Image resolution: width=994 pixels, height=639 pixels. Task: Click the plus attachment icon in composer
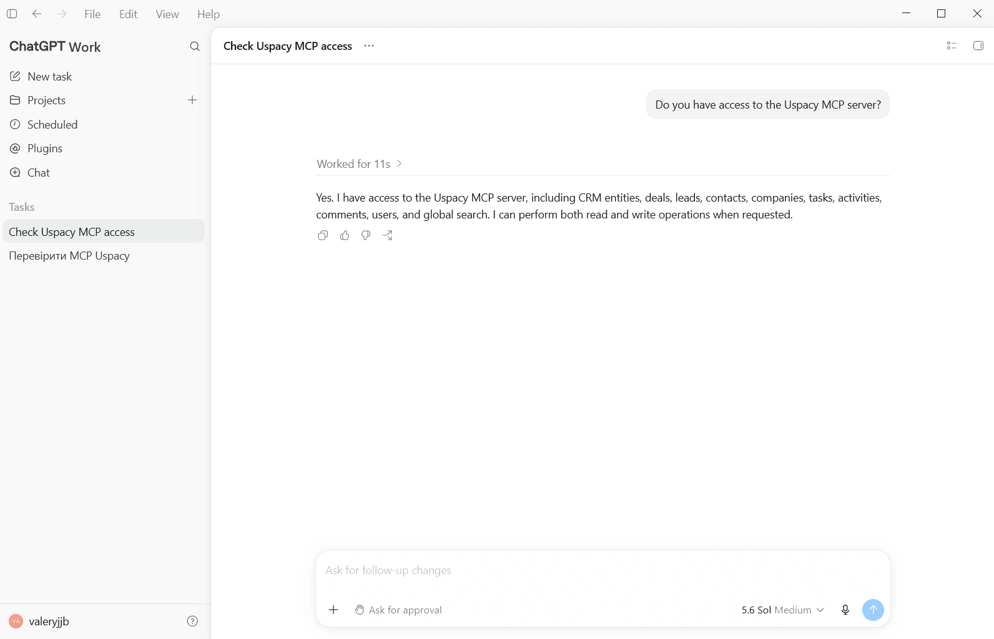[333, 610]
